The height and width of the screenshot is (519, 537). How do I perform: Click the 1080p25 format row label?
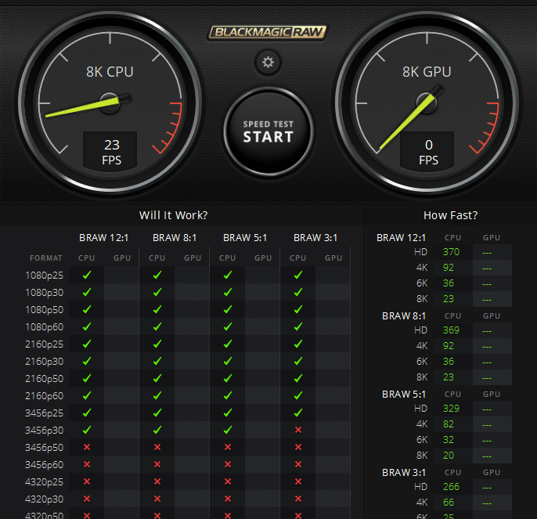(x=44, y=275)
